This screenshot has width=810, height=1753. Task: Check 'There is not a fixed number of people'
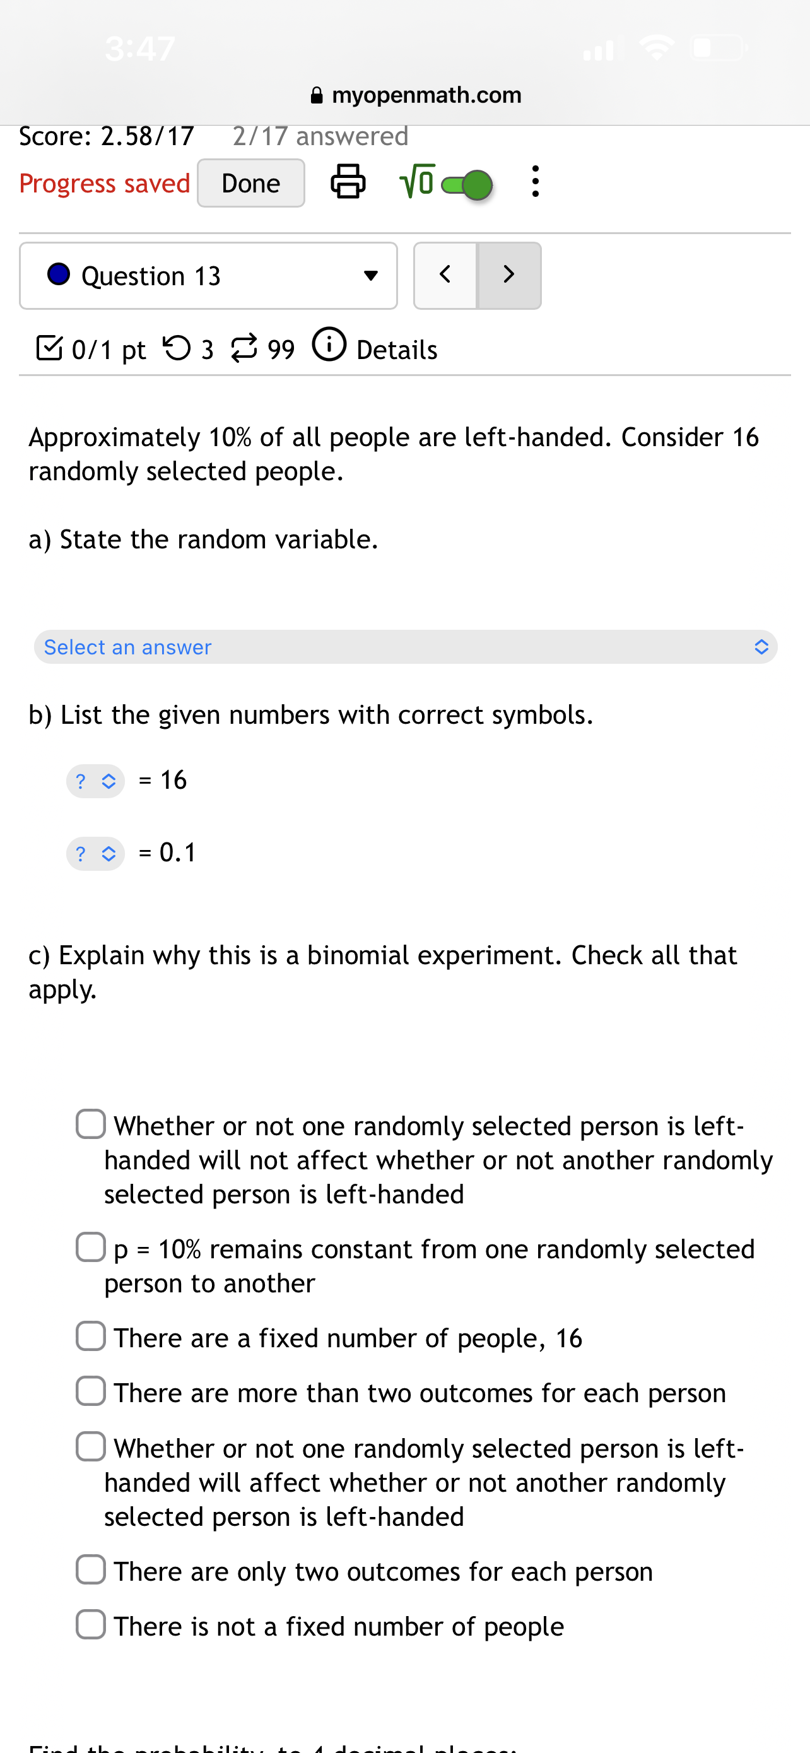[90, 1625]
